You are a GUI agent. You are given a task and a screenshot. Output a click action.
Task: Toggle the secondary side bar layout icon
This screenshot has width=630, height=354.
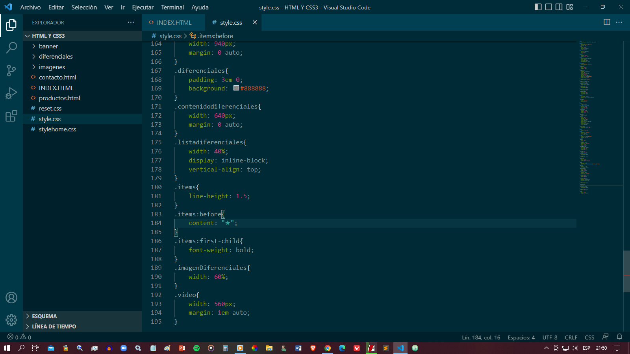click(x=559, y=7)
